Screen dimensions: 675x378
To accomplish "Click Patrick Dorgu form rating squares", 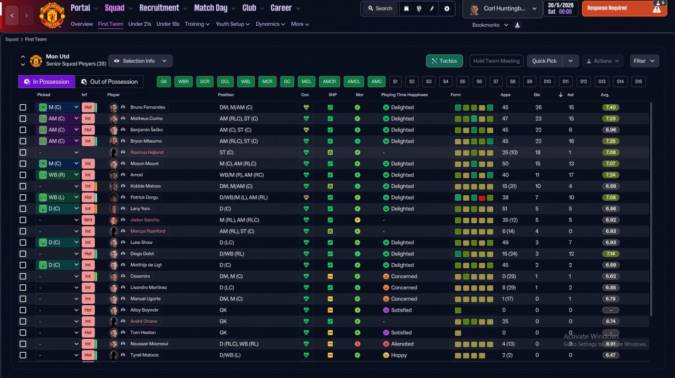I will click(474, 197).
